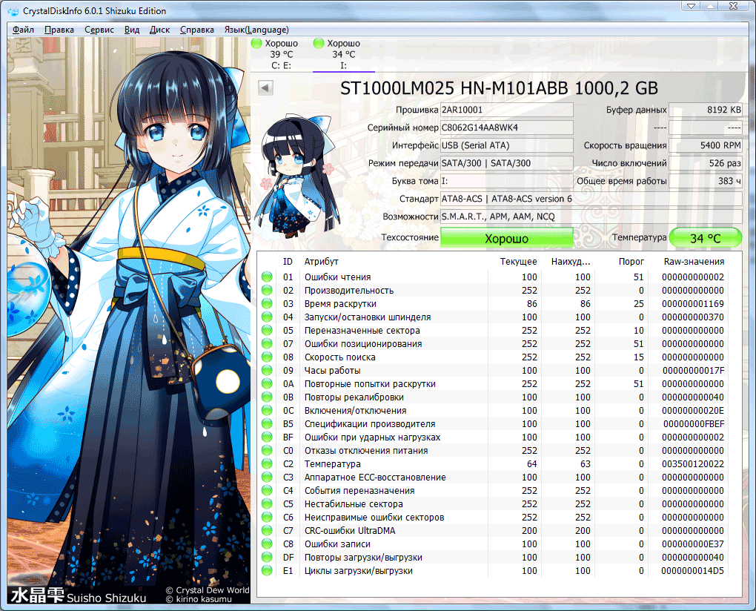This screenshot has height=611, width=756.
Task: Select the I: disk tab at 34 °C
Action: (x=343, y=55)
